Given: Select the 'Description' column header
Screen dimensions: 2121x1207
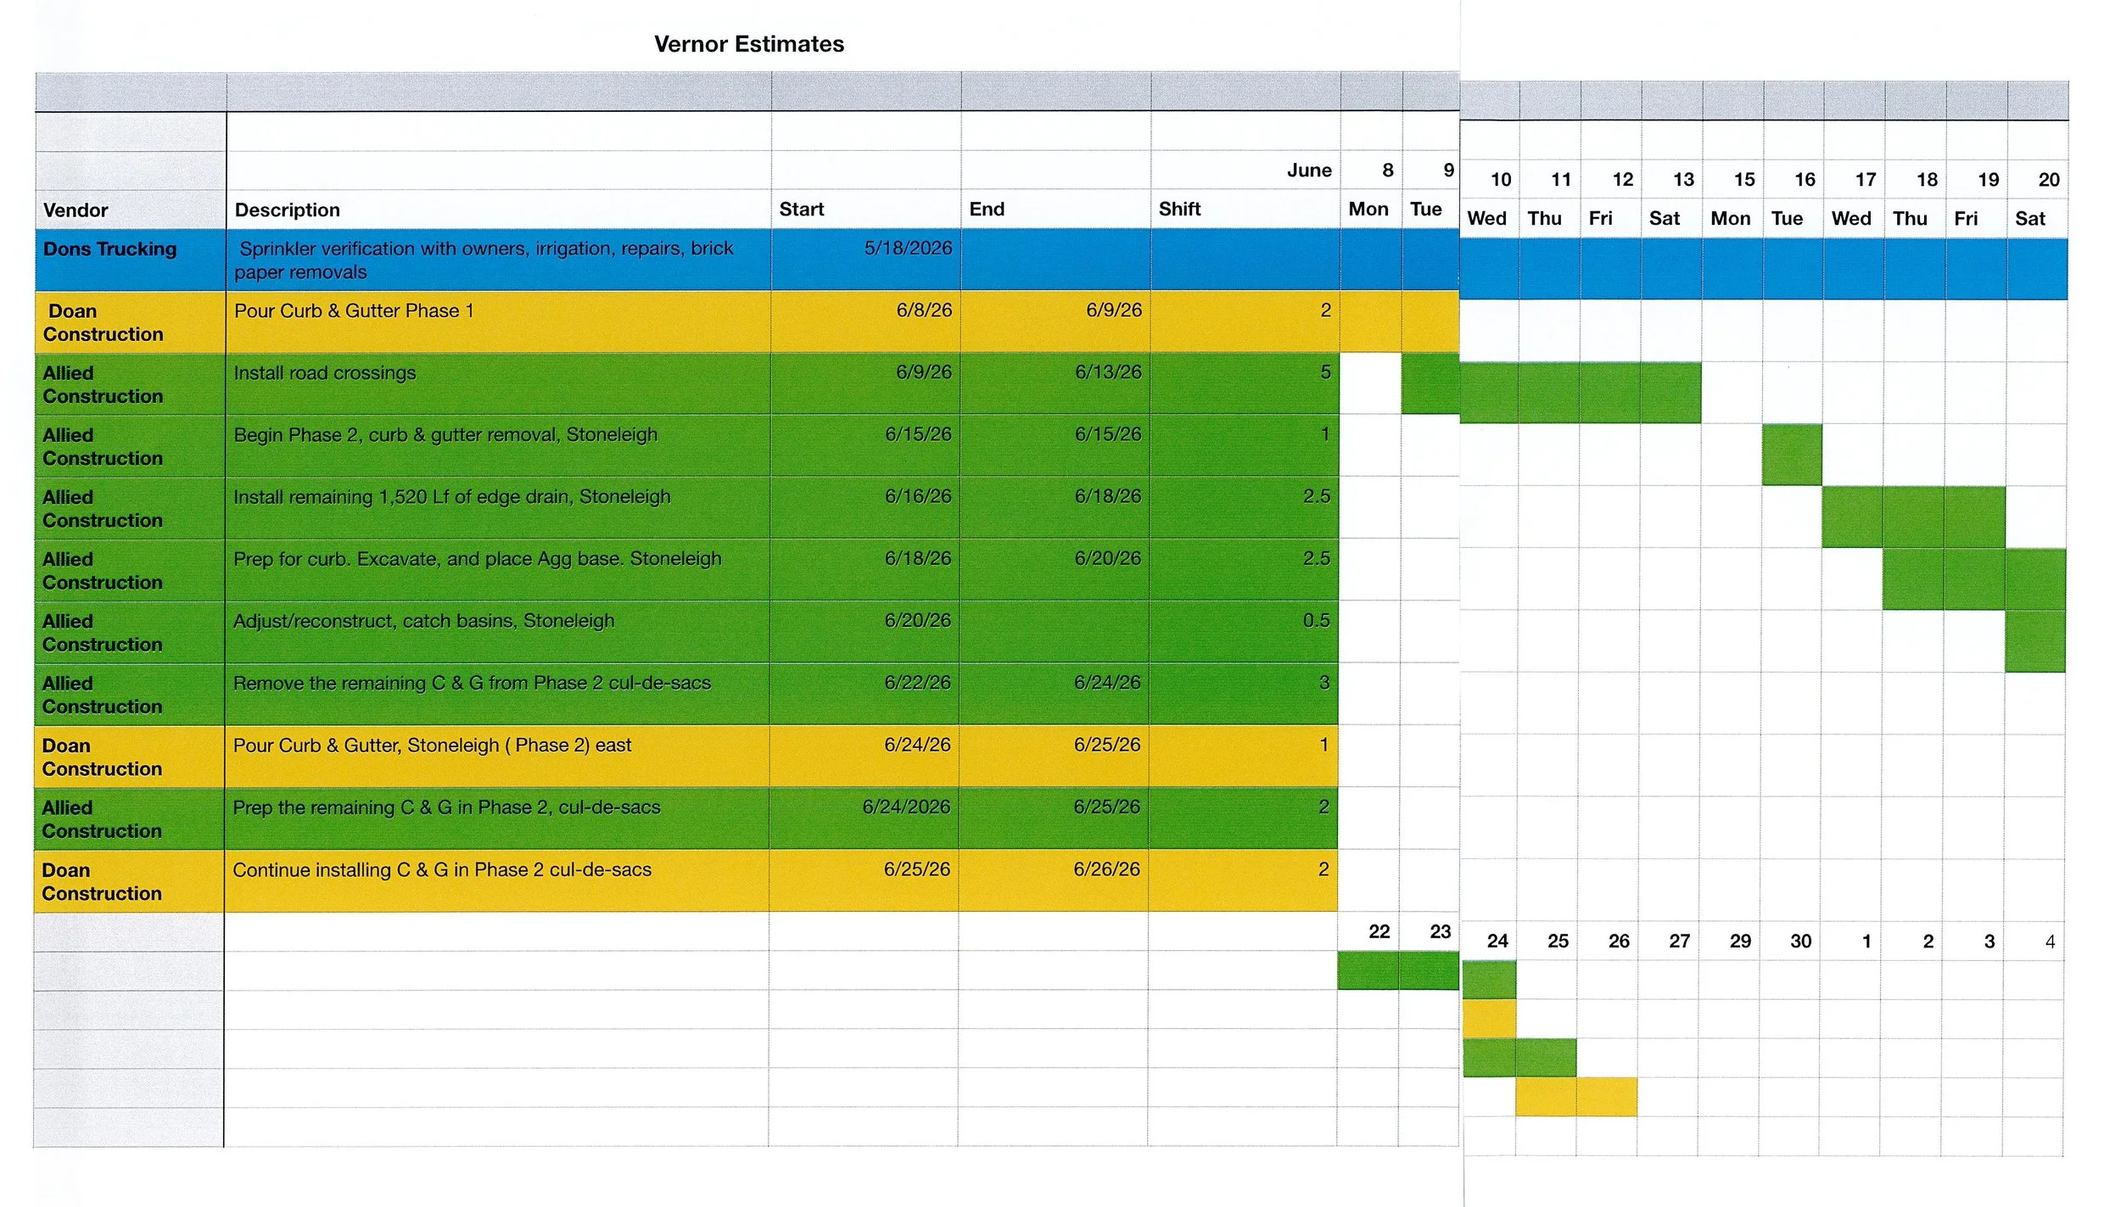Looking at the screenshot, I should click(x=287, y=210).
